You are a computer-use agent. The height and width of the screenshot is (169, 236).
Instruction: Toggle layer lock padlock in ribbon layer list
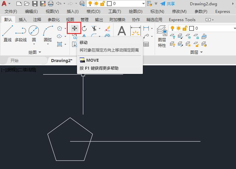(x=185, y=28)
